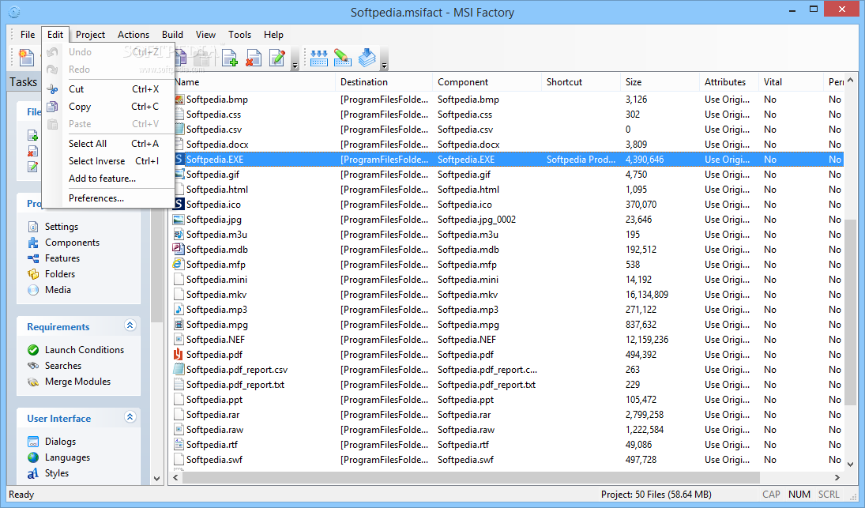Viewport: 865px width, 508px height.
Task: Sort by the Size column header
Action: click(660, 81)
